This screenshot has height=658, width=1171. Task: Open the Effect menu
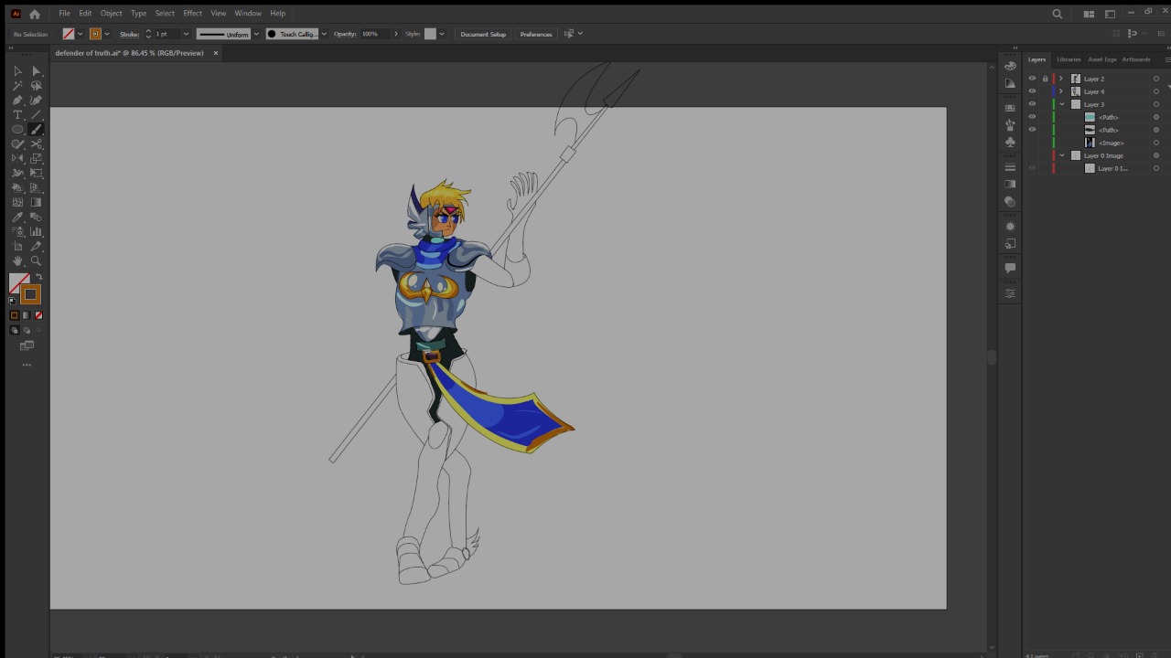[192, 14]
